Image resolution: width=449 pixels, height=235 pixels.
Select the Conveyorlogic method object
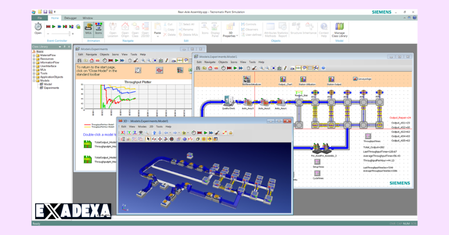355,79
